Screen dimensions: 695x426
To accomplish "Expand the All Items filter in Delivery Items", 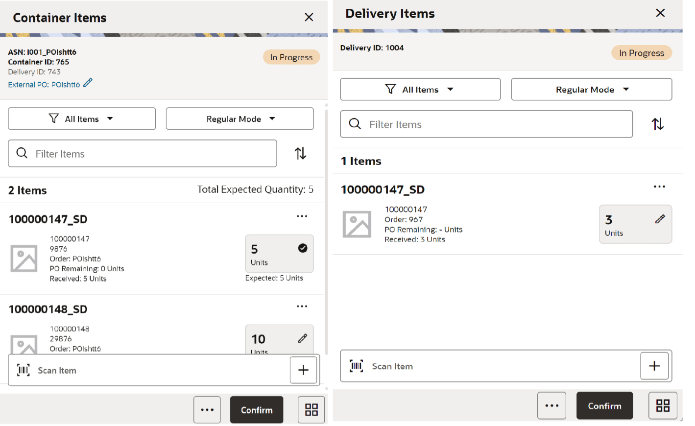I will [420, 89].
